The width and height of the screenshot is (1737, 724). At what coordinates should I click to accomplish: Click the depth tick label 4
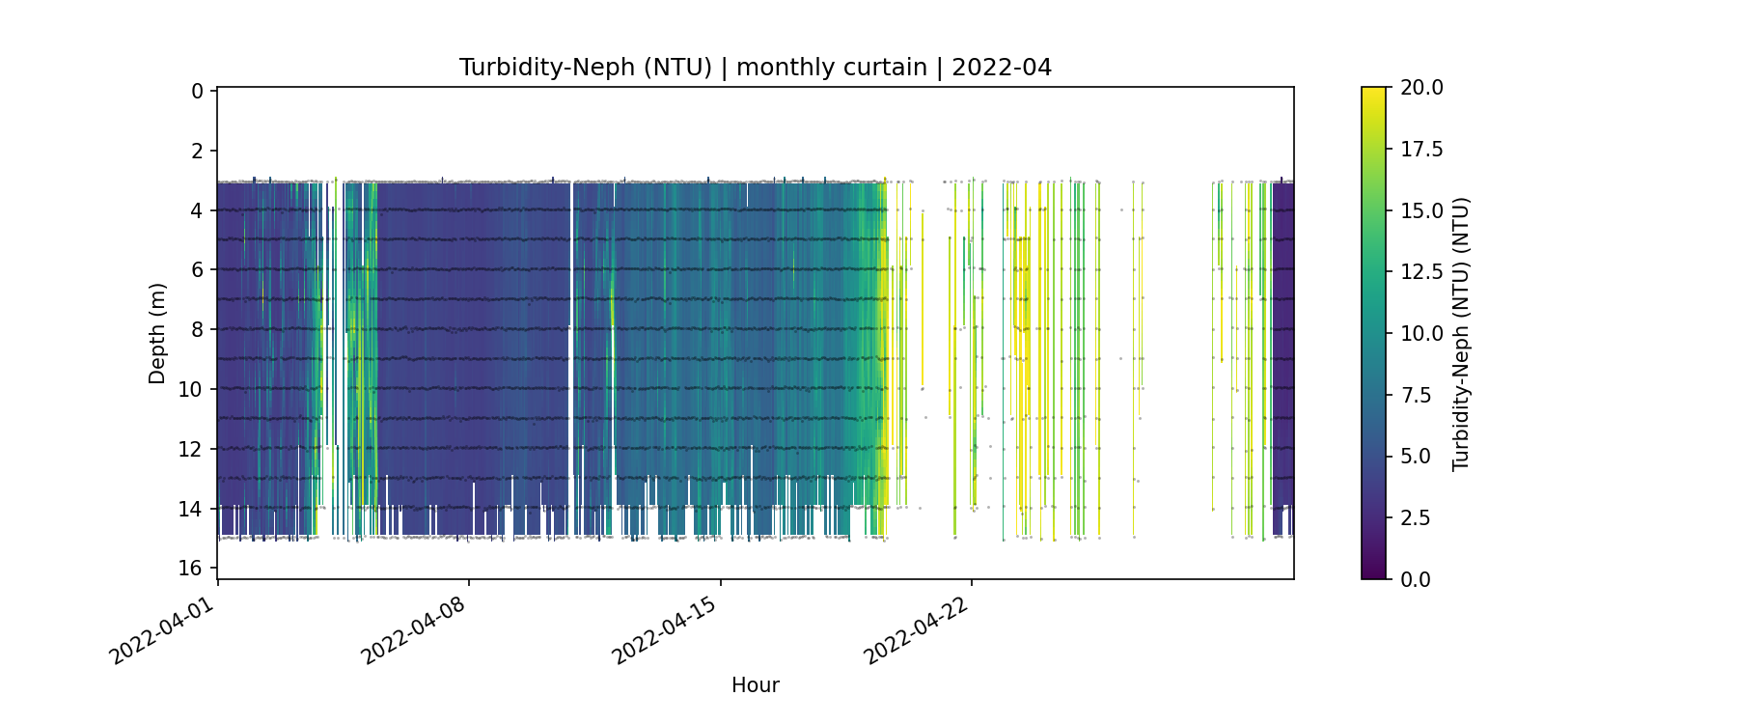pyautogui.click(x=197, y=210)
